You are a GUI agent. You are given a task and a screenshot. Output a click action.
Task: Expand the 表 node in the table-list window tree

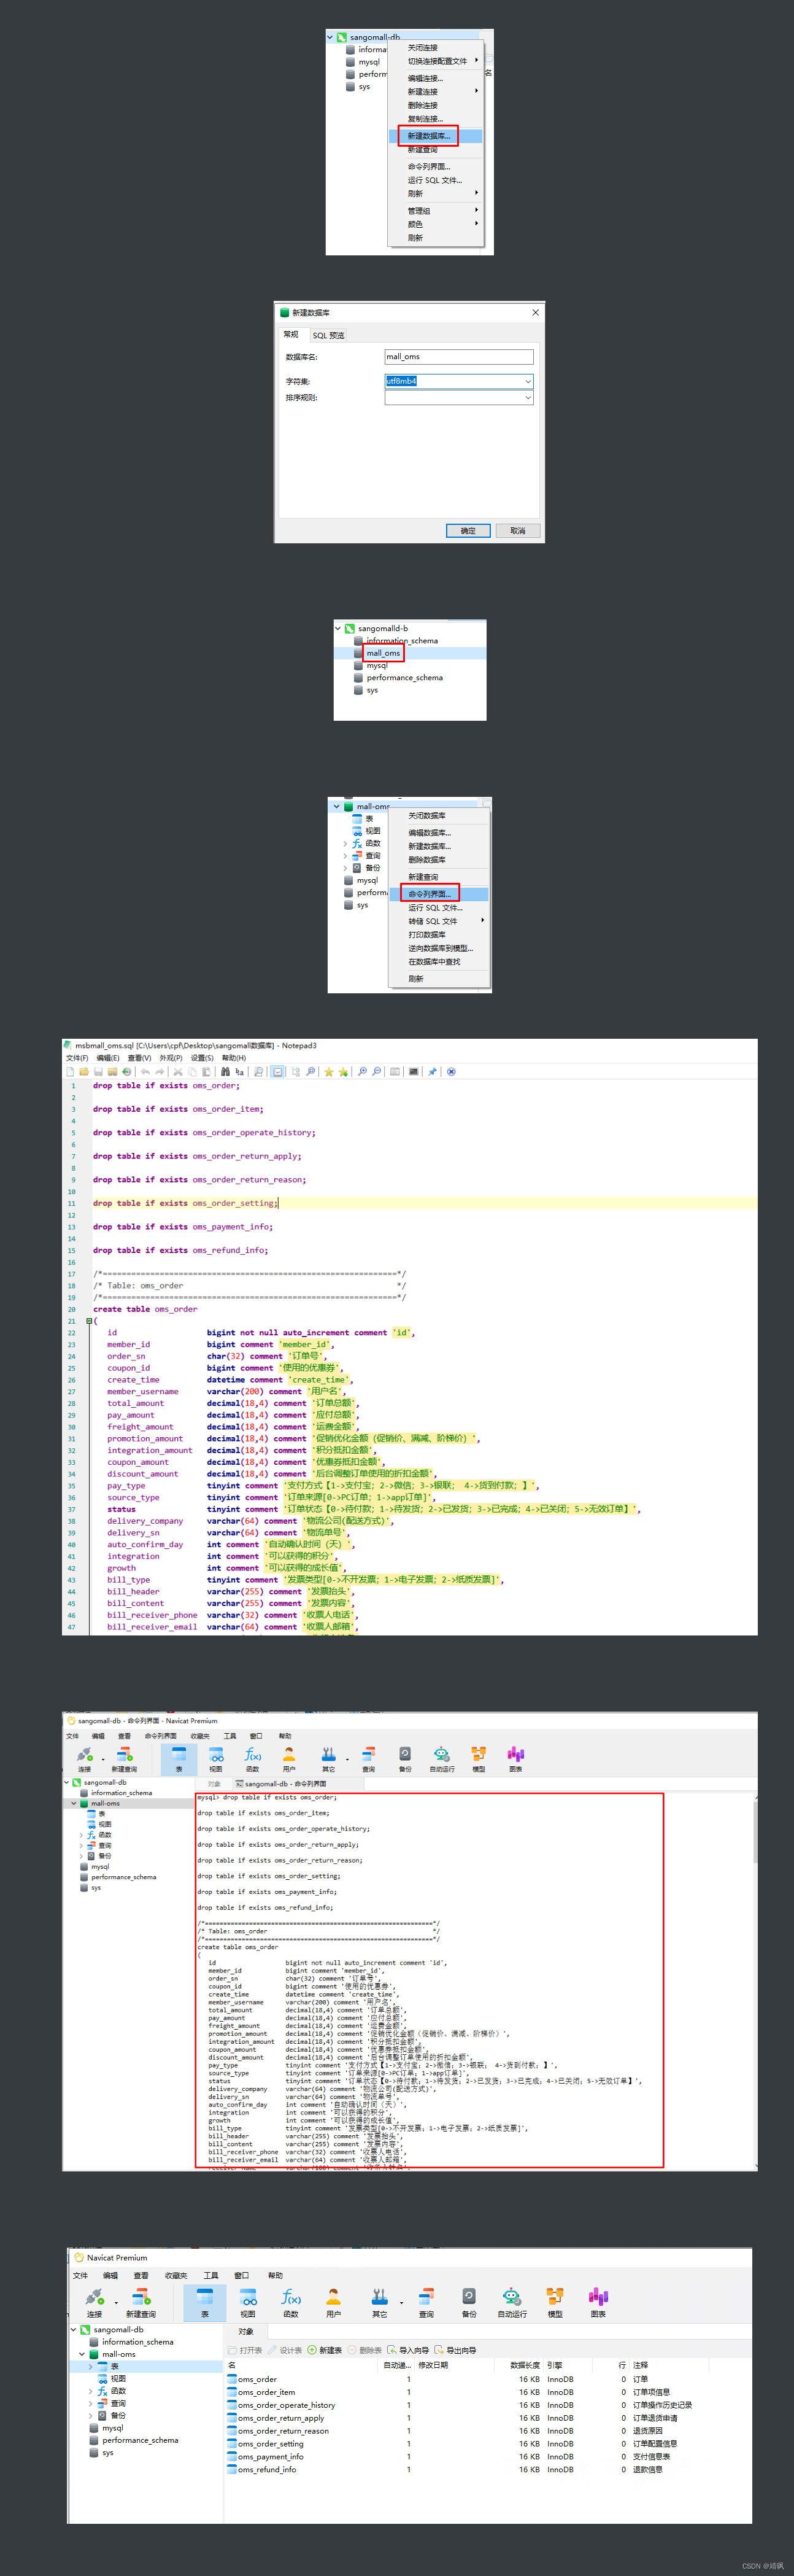click(91, 2366)
